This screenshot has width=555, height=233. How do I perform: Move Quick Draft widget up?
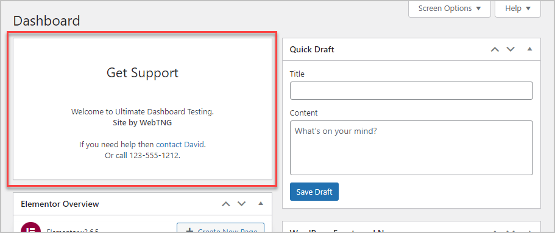coord(495,49)
